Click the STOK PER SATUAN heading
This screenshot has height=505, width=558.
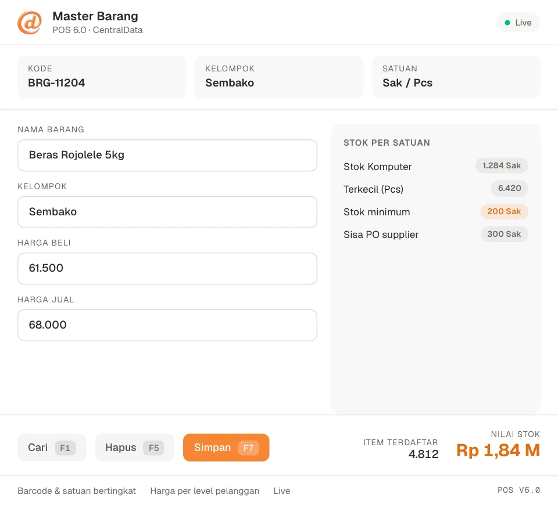[387, 143]
